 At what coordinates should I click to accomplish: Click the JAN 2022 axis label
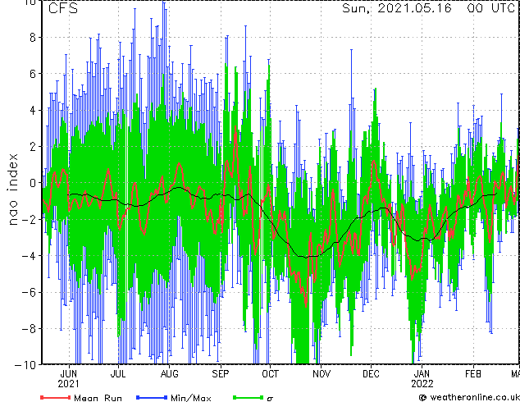[422, 379]
